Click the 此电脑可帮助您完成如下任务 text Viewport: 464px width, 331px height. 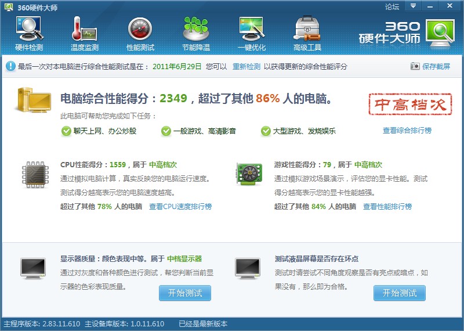tap(108, 116)
